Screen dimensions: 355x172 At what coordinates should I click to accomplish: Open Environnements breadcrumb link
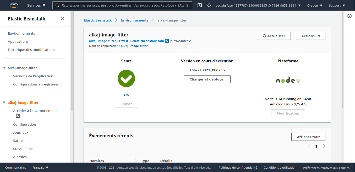(135, 20)
